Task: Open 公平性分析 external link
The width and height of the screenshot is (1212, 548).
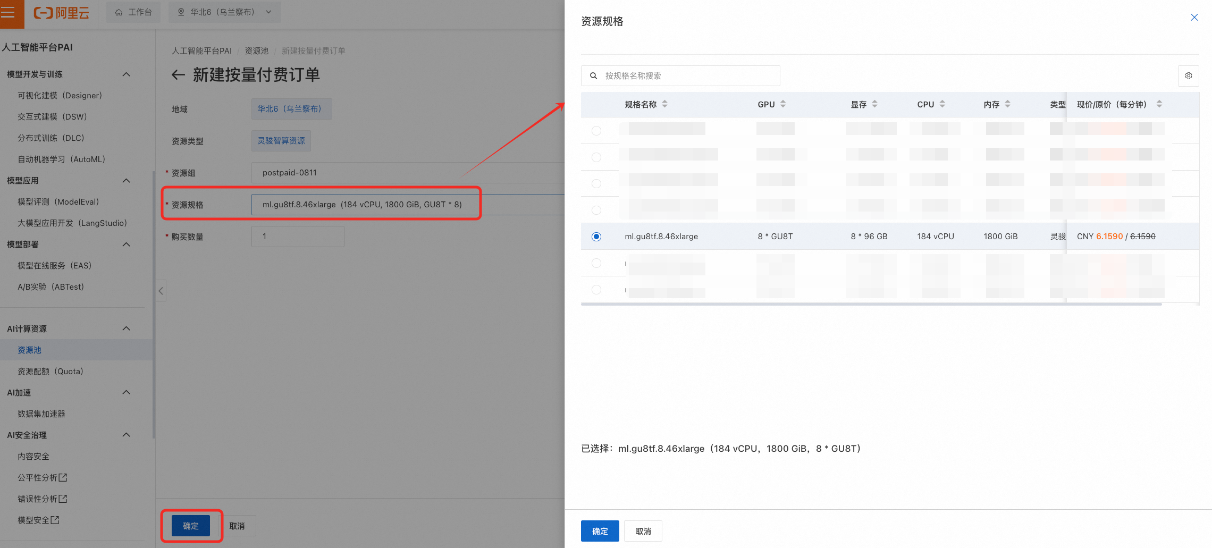Action: 42,477
